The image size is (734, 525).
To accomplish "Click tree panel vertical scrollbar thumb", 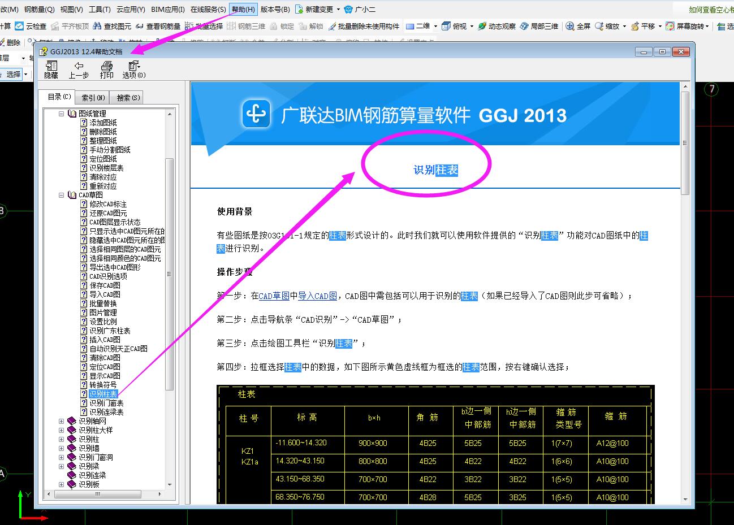I will [169, 274].
